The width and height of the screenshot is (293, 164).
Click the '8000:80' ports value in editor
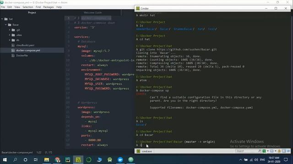click(95, 140)
